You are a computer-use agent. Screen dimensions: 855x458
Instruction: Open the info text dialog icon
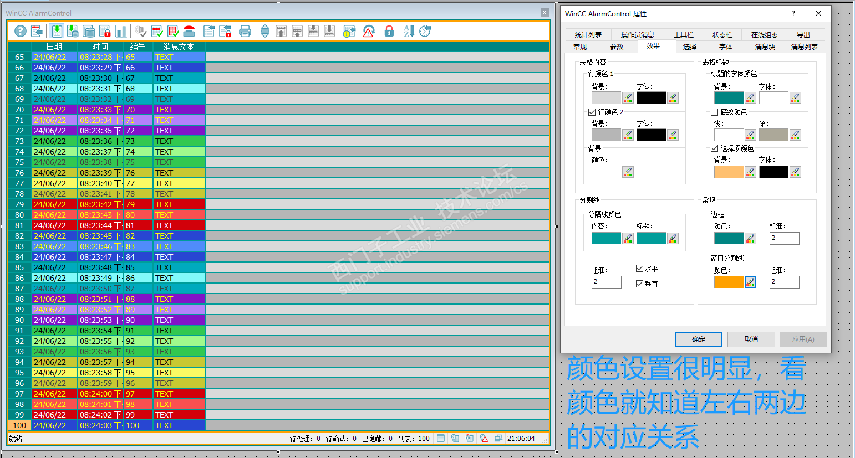349,32
